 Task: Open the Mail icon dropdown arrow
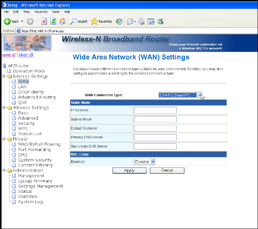(x=135, y=21)
